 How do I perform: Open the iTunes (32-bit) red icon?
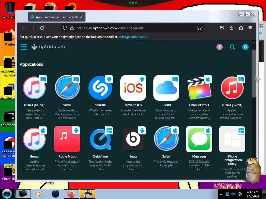(x=232, y=88)
